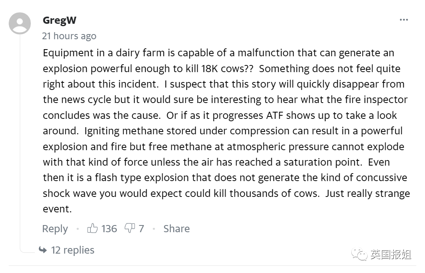Dislike the comment with thumbs-down icon
Screen dimensions: 425x273
(x=130, y=228)
